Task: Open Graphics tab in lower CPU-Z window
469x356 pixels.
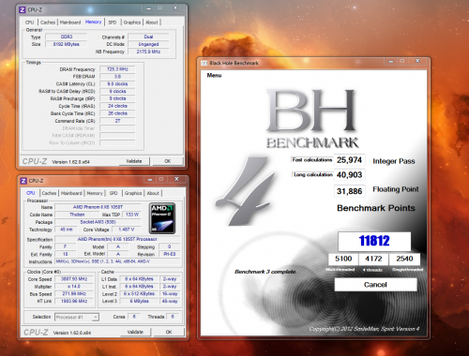Action: click(x=133, y=193)
